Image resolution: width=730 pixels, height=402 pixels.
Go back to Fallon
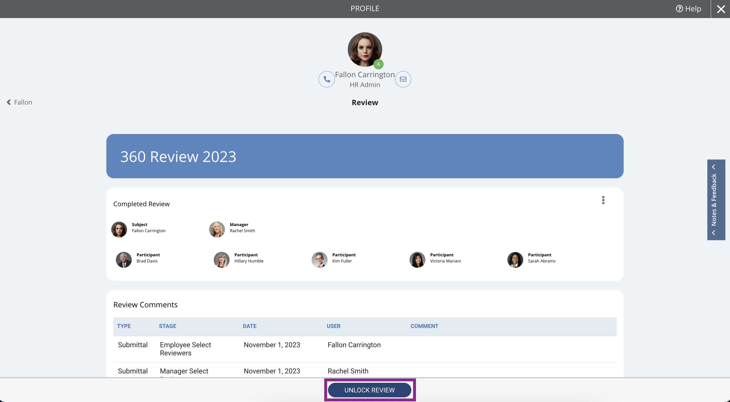[x=19, y=102]
